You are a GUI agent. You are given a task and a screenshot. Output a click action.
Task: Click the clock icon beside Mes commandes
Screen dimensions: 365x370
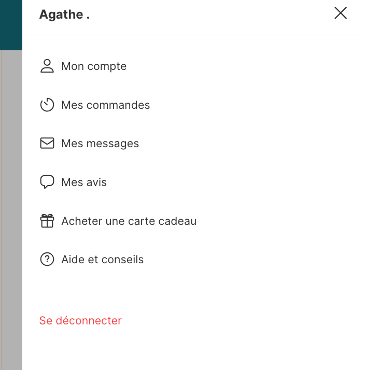pyautogui.click(x=47, y=105)
